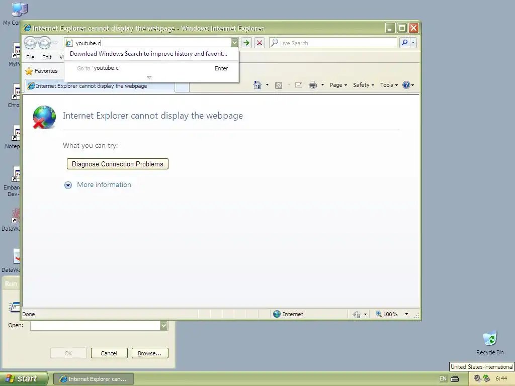Click the keyboard tray icon

[x=455, y=379]
